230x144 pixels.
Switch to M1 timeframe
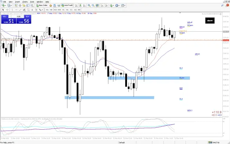point(47,10)
